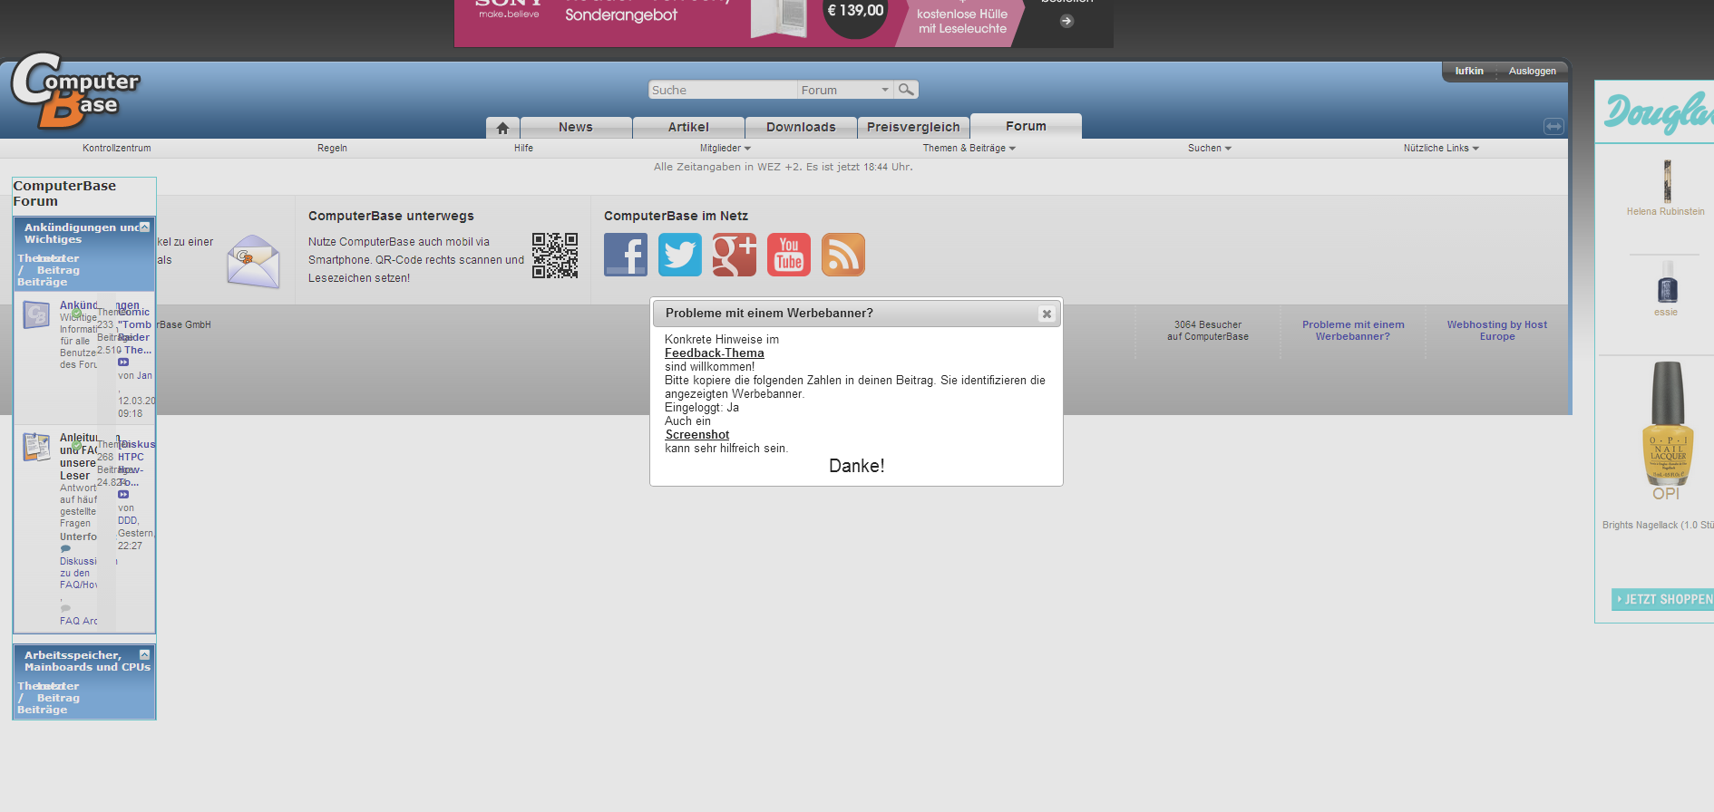Click the ComputerBase logo
1714x812 pixels.
pyautogui.click(x=75, y=91)
